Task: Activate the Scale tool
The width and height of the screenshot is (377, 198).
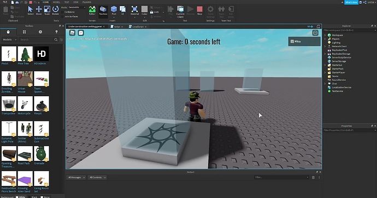Action: (x=47, y=10)
